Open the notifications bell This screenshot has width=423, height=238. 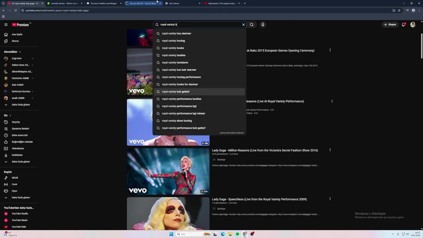403,24
